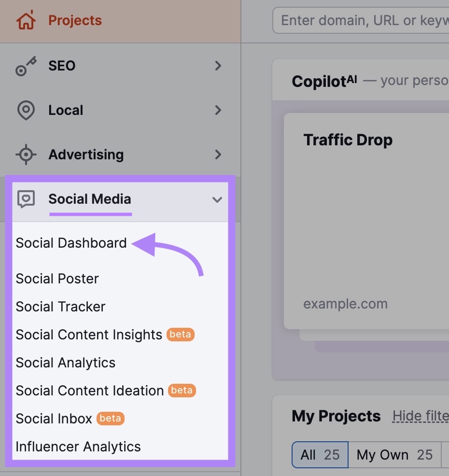Open Social Content Insights beta
This screenshot has height=476, width=449.
pos(89,335)
